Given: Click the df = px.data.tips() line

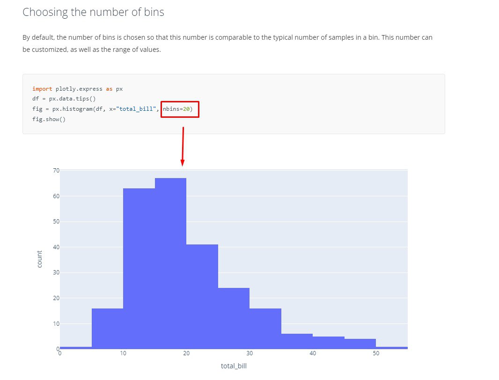Looking at the screenshot, I should tap(64, 99).
